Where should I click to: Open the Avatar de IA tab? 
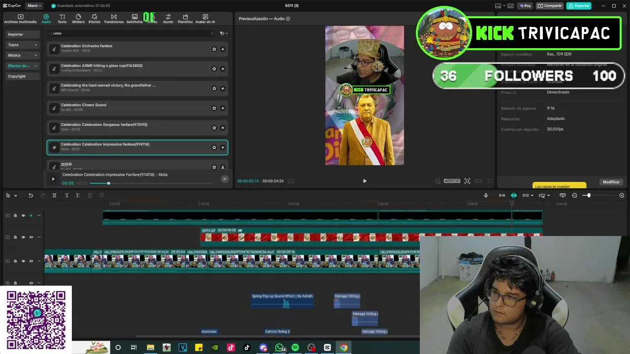(x=205, y=19)
